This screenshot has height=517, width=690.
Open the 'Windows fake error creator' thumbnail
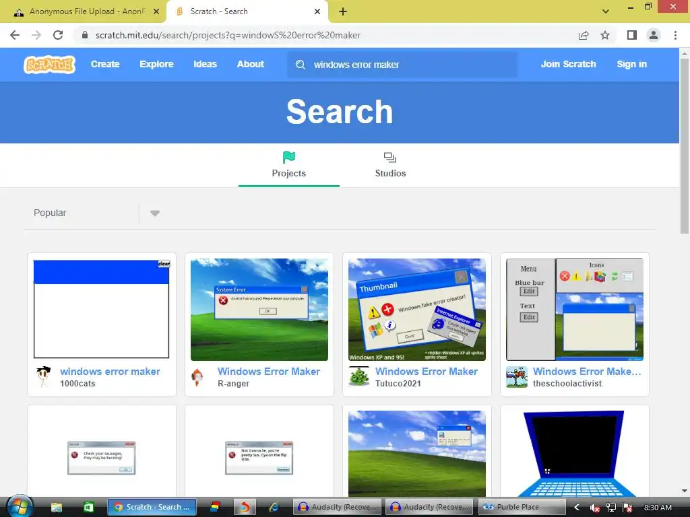417,310
